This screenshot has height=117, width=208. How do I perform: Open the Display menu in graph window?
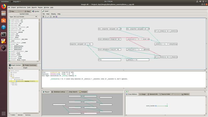click(54, 14)
